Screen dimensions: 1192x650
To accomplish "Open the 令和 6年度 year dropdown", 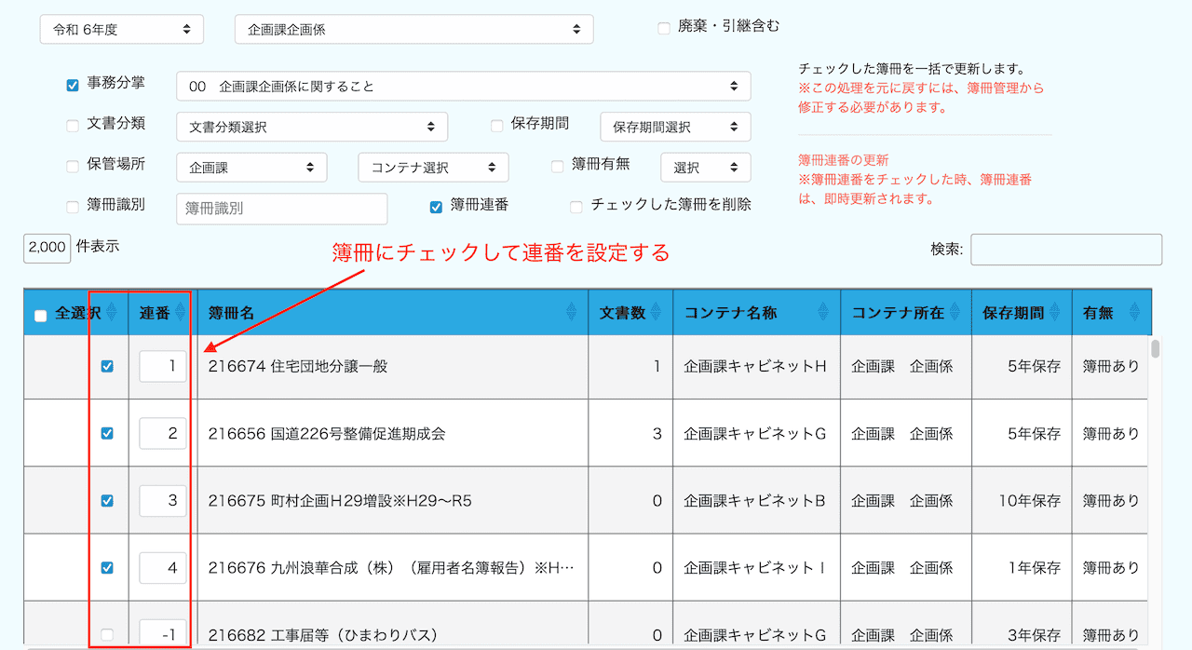I will [x=121, y=29].
